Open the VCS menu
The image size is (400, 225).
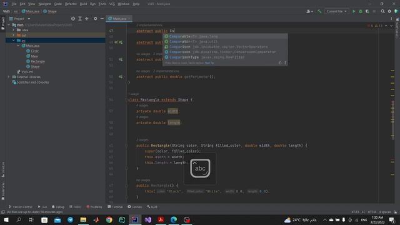click(112, 4)
